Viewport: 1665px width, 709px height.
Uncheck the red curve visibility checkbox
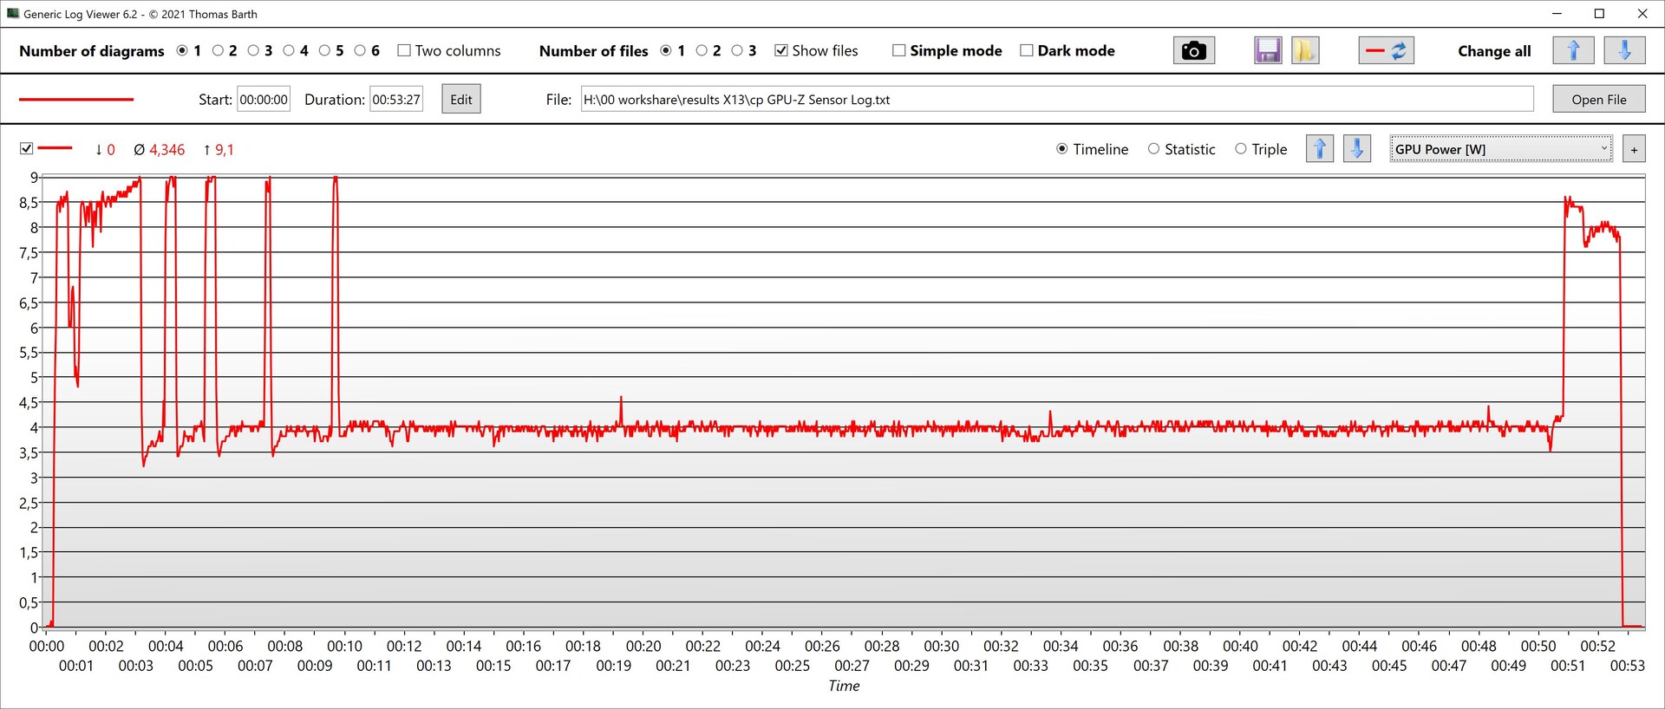pyautogui.click(x=27, y=149)
